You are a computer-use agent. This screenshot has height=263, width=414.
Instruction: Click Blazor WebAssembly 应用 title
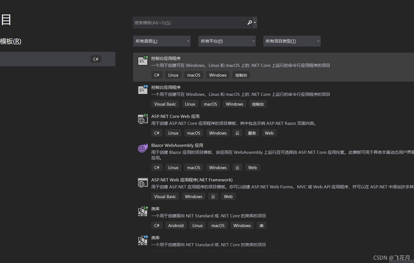pyautogui.click(x=177, y=145)
